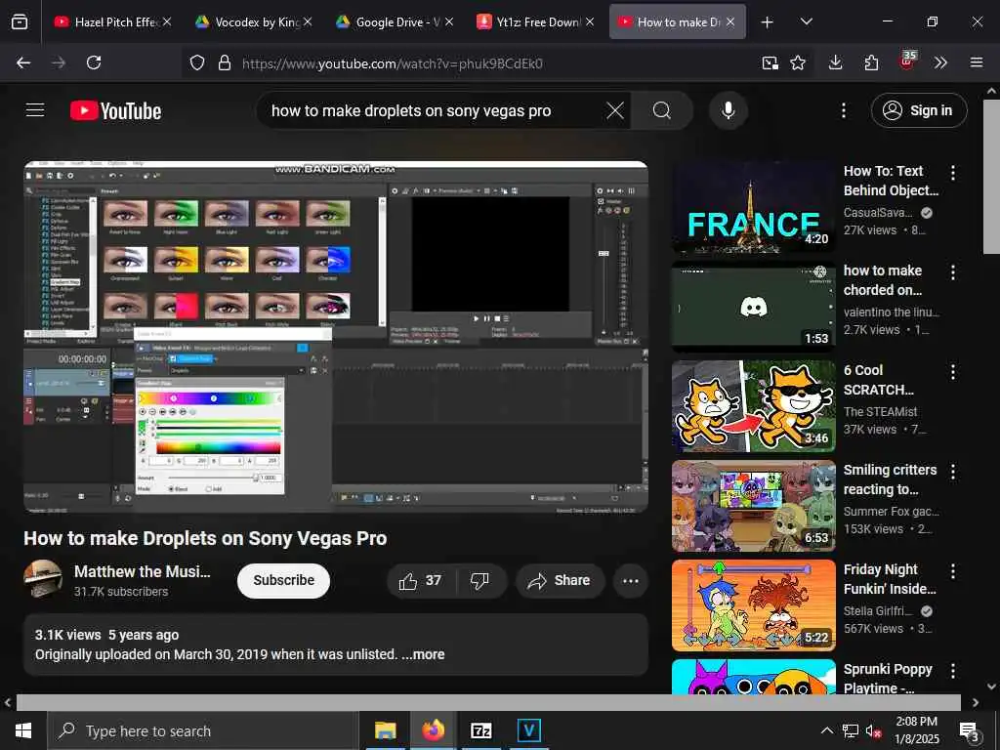This screenshot has height=750, width=1000.
Task: Open 6 Cool SCRATCH video thumbnail
Action: tap(753, 405)
